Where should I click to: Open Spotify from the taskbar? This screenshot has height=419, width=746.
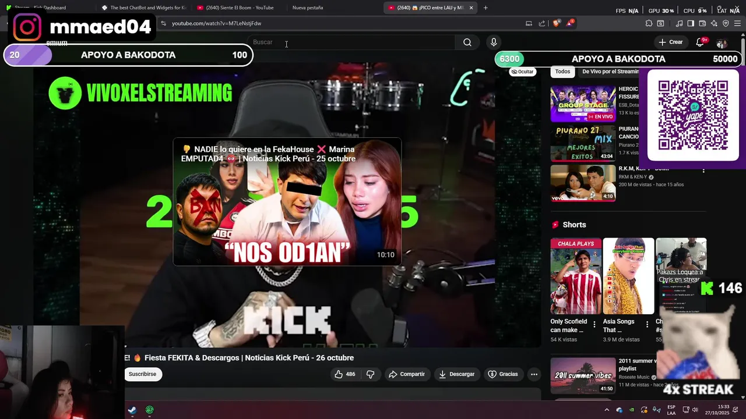point(150,410)
